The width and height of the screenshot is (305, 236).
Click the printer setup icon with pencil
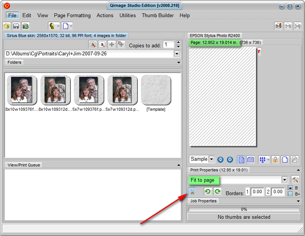coord(279,26)
